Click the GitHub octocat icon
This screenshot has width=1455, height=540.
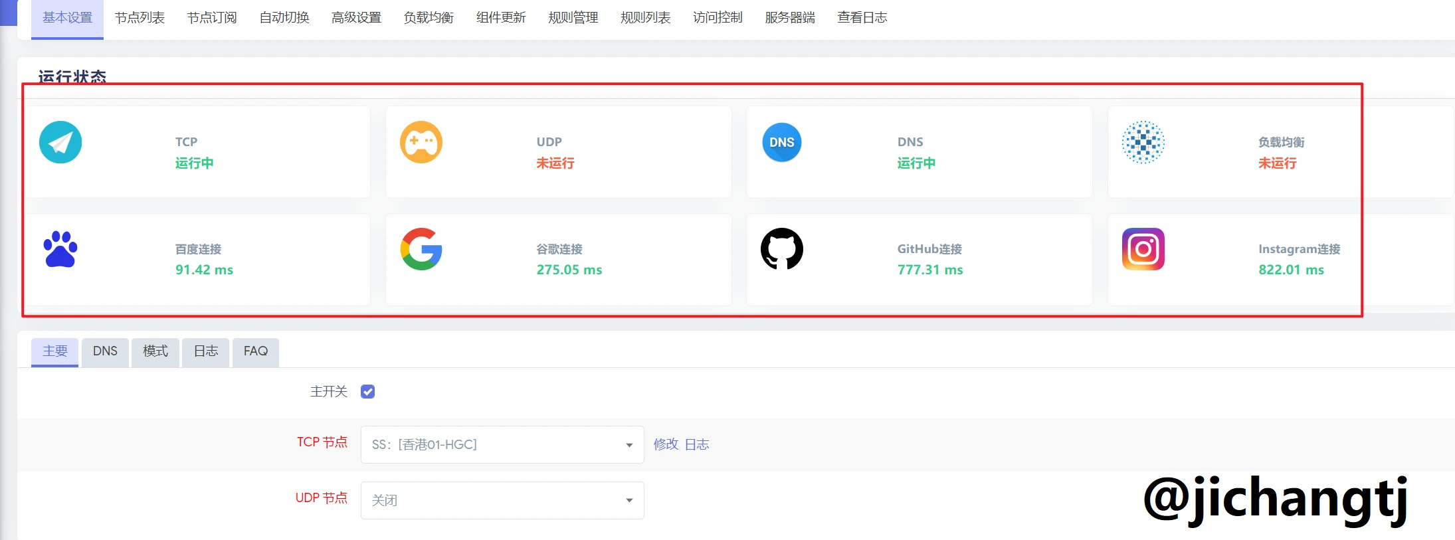[x=782, y=249]
